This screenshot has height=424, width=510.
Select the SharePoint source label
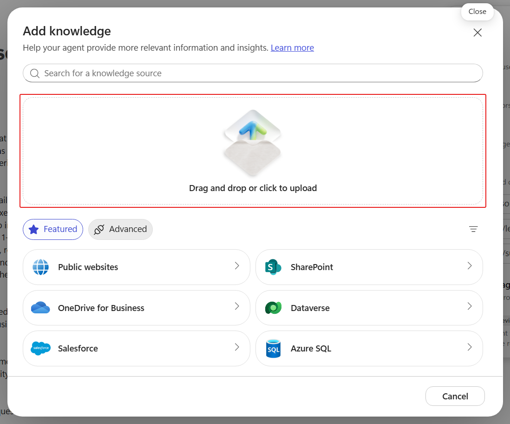tap(312, 267)
